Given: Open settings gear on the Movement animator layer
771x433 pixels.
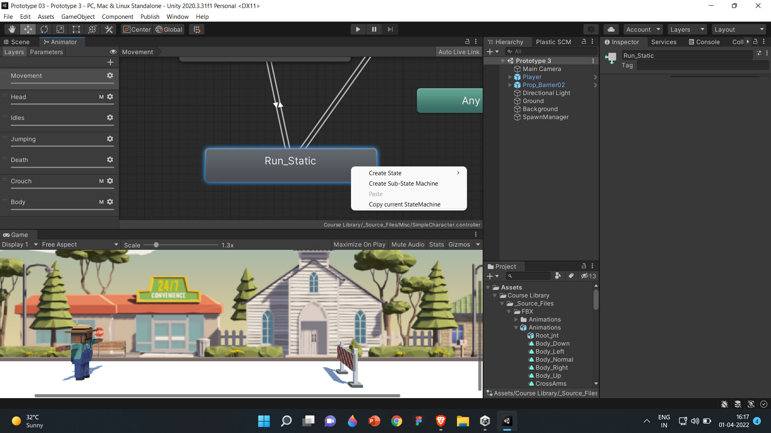Looking at the screenshot, I should click(x=110, y=75).
